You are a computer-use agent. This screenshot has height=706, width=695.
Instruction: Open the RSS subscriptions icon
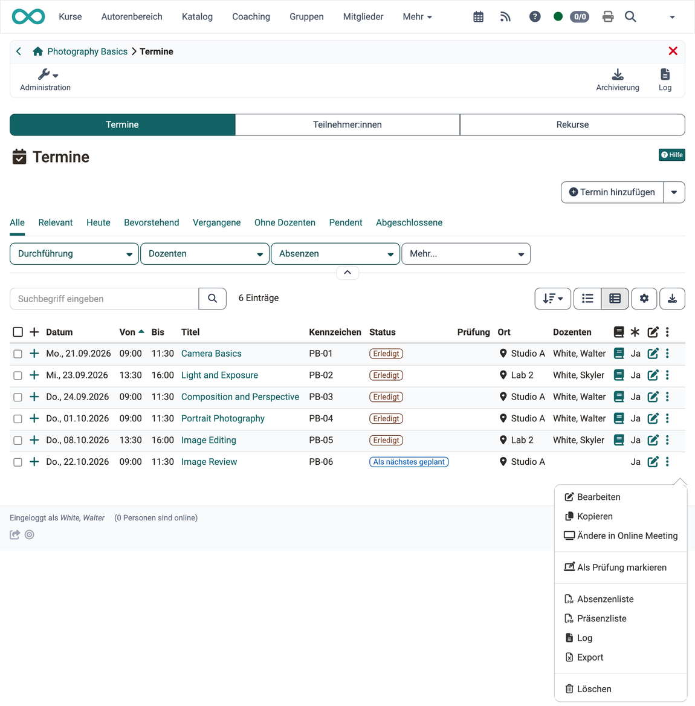pyautogui.click(x=505, y=17)
